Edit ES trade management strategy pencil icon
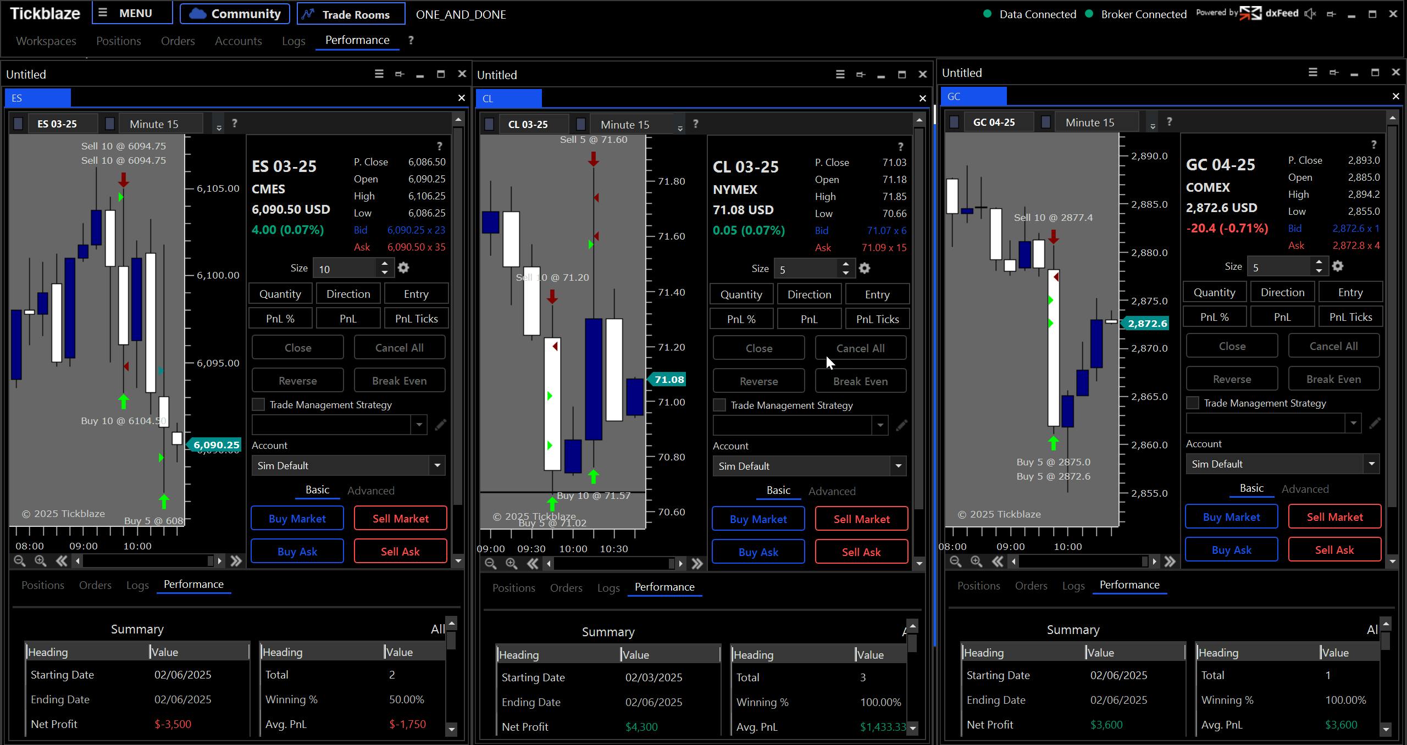Screen dimensions: 1407x745 (x=440, y=425)
